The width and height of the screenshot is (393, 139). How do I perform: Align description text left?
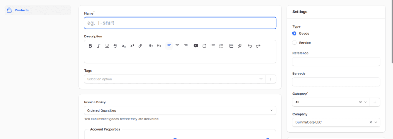(169, 46)
